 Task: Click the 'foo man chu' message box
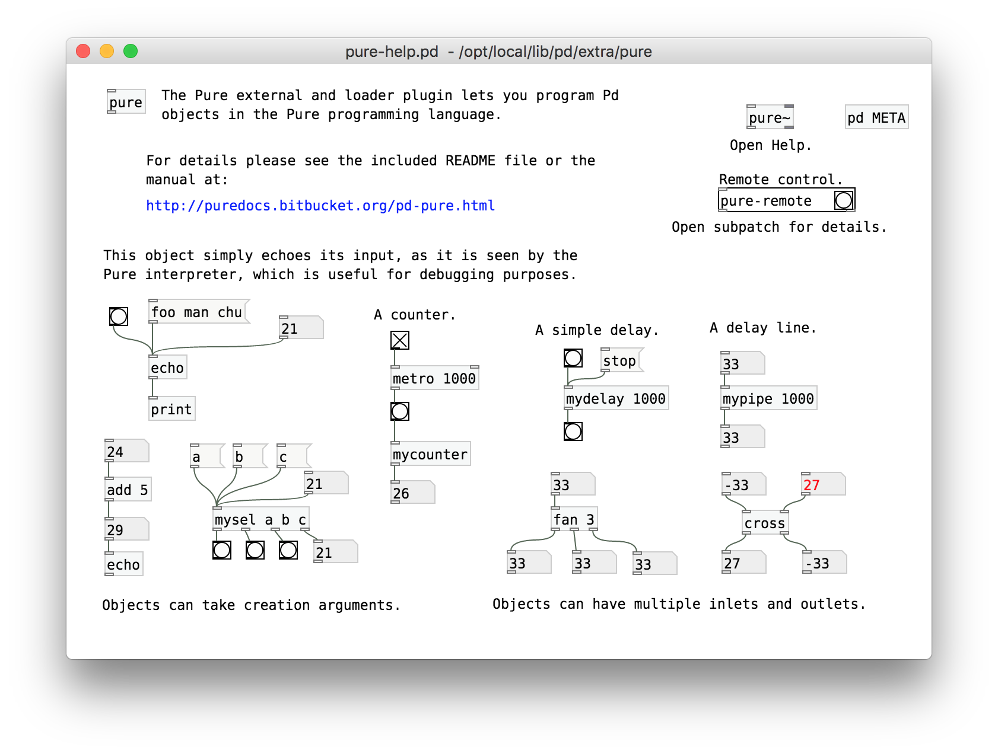[x=199, y=312]
